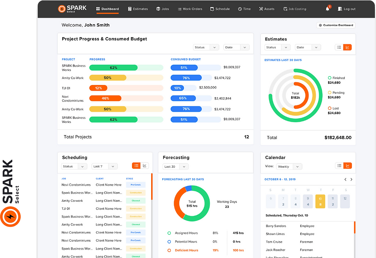The image size is (376, 258).
Task: Select the chart view icon in Calendar panel
Action: click(348, 166)
